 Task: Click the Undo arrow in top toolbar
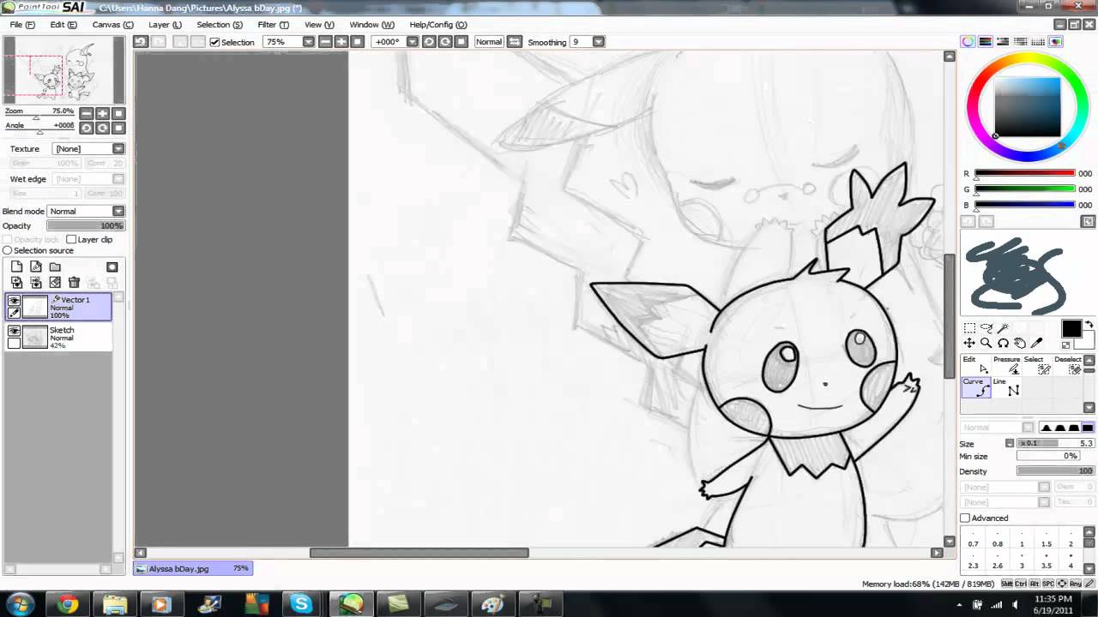(x=142, y=42)
